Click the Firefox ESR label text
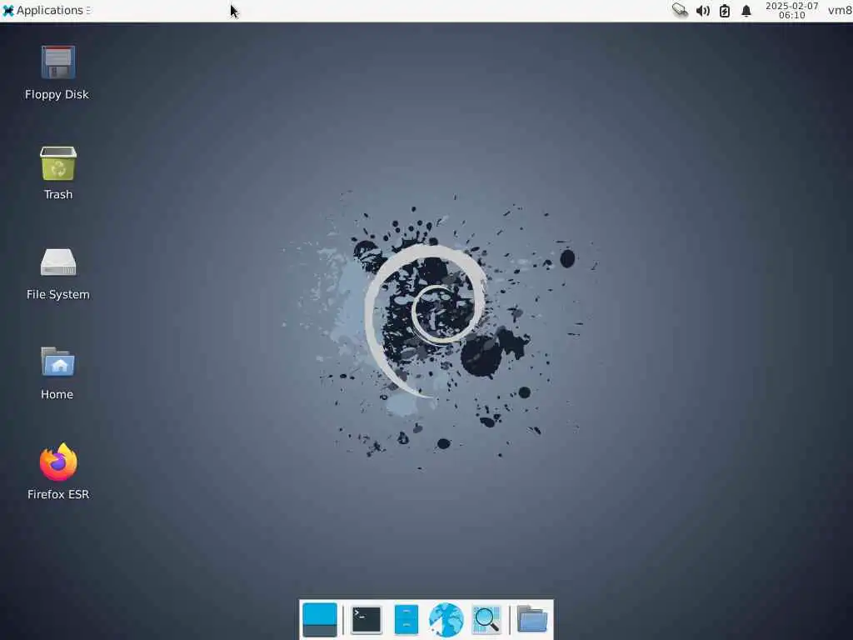 tap(58, 494)
